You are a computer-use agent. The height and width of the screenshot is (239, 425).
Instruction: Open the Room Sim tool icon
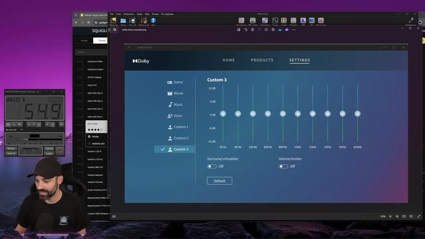(x=321, y=21)
